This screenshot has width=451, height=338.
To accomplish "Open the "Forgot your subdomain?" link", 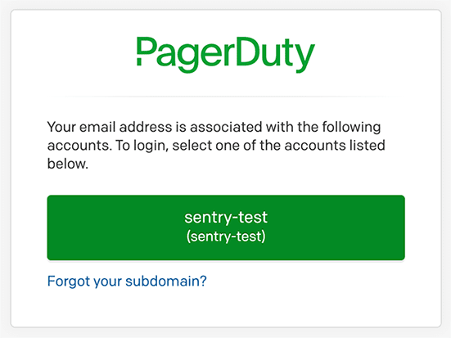I will pyautogui.click(x=127, y=281).
